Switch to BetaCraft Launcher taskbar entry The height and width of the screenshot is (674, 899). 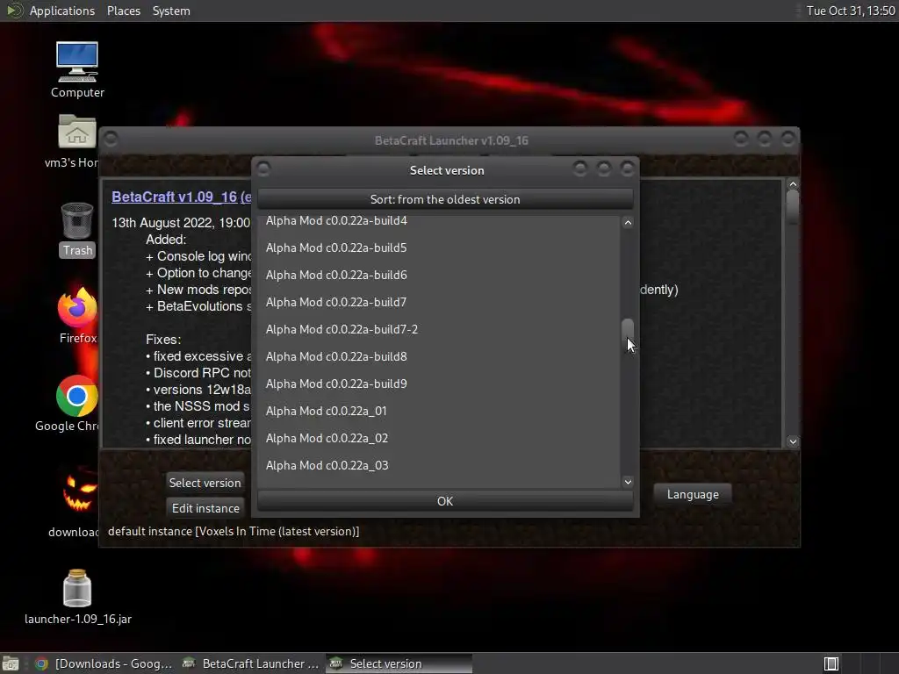pos(250,663)
